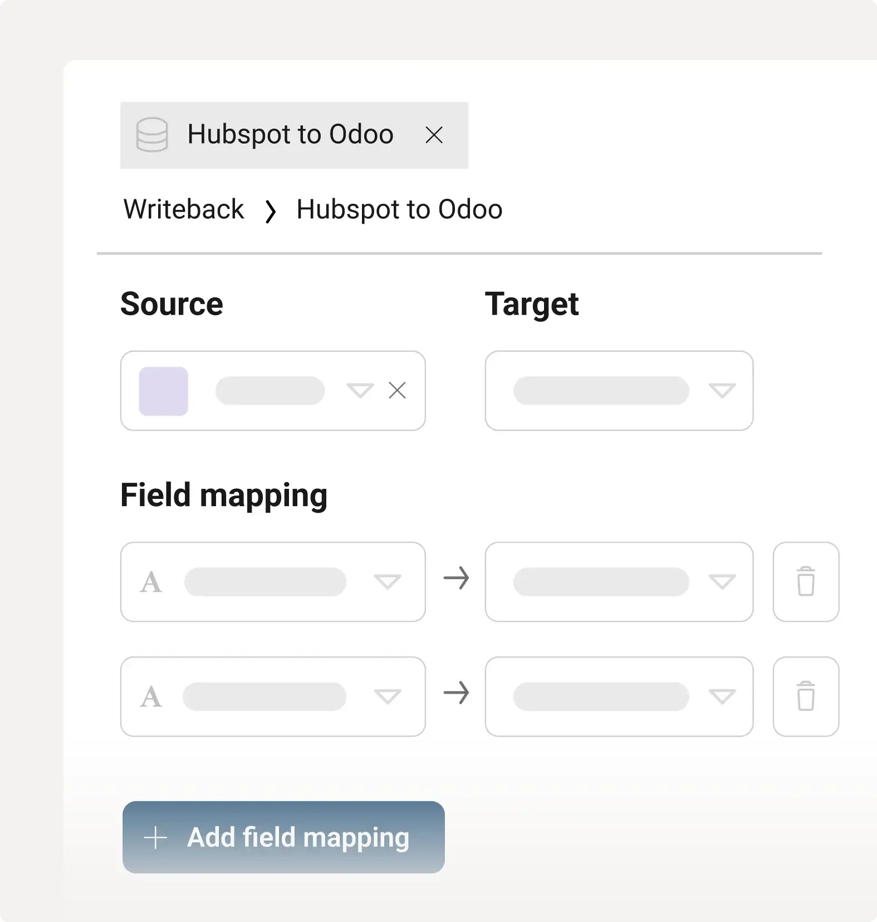Click the database icon in the tab
Image resolution: width=877 pixels, height=922 pixels.
(x=152, y=135)
